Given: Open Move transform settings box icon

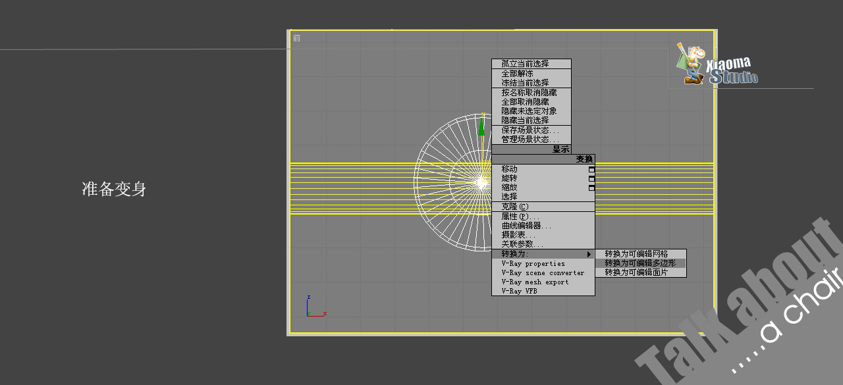Looking at the screenshot, I should pyautogui.click(x=591, y=170).
